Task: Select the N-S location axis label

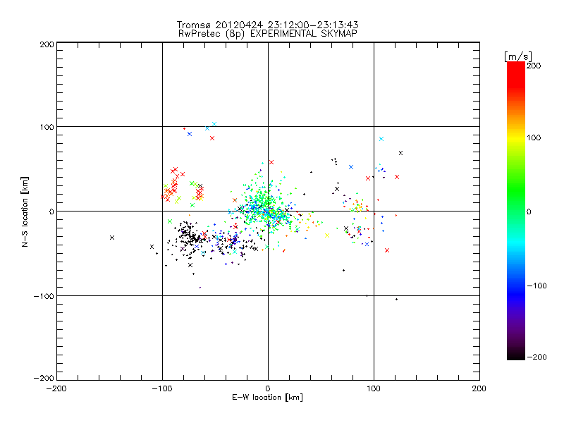Action: coord(27,211)
